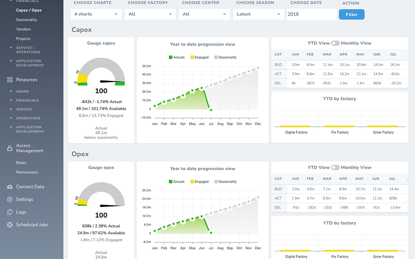The width and height of the screenshot is (415, 259).
Task: Toggle Actuals legend in Capex chart
Action: [x=176, y=57]
